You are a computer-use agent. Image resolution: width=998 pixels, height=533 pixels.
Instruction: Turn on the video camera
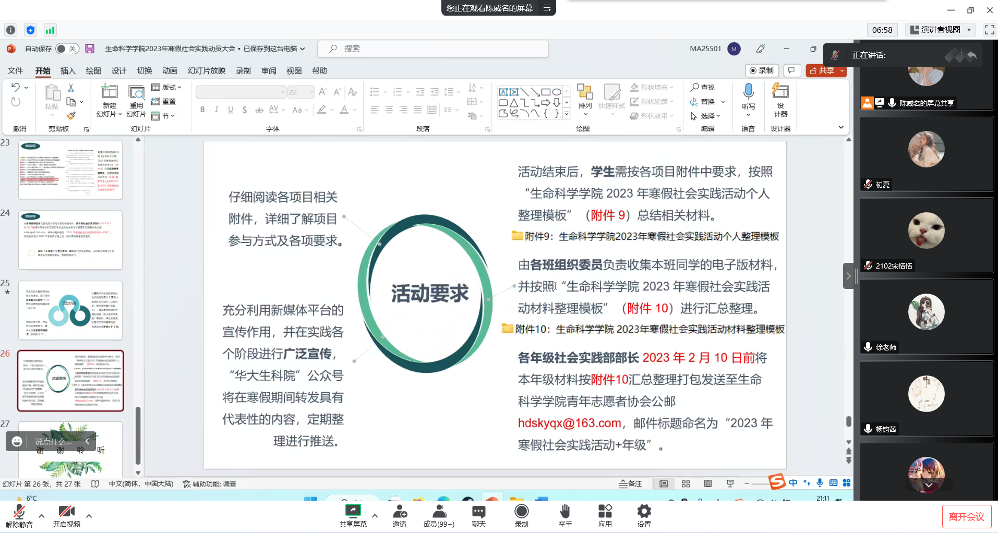click(x=66, y=515)
